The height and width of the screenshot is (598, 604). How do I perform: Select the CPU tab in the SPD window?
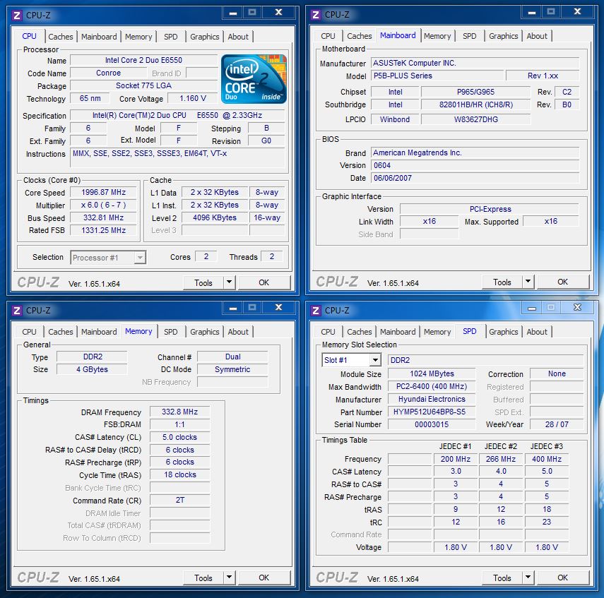pos(328,332)
